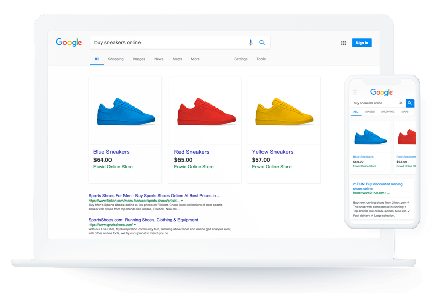Expand the More menu
441x293 pixels.
click(x=195, y=59)
